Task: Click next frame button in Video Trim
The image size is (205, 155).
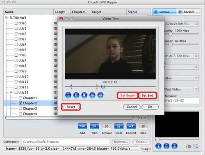Action: pos(100,95)
